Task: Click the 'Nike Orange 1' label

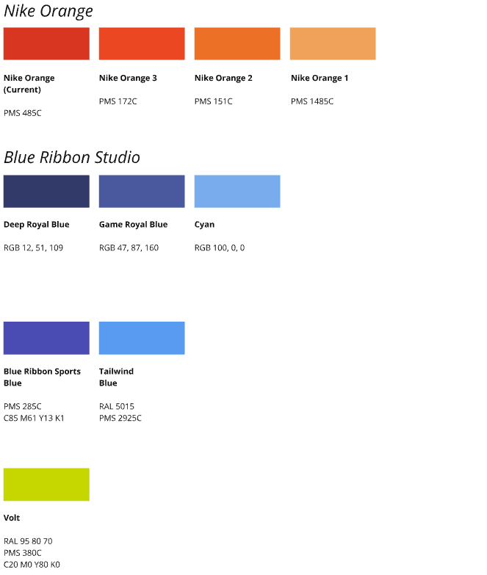Action: point(320,78)
